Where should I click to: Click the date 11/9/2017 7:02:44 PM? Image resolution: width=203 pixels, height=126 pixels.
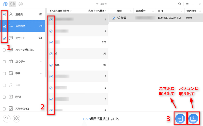(169, 18)
